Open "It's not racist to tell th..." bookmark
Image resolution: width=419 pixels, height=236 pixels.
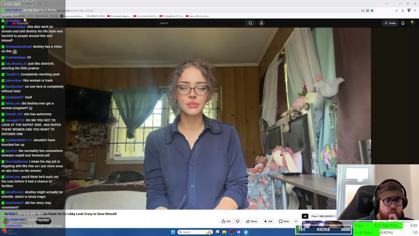145,16
